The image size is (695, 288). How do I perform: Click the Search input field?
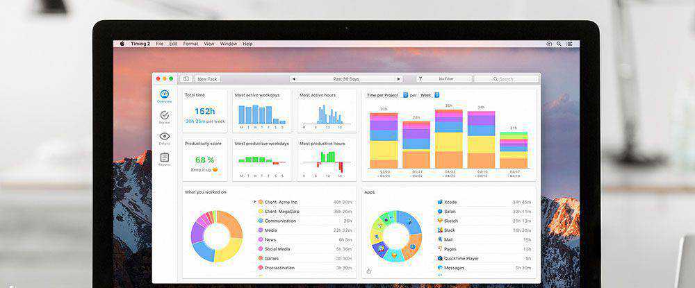(507, 79)
